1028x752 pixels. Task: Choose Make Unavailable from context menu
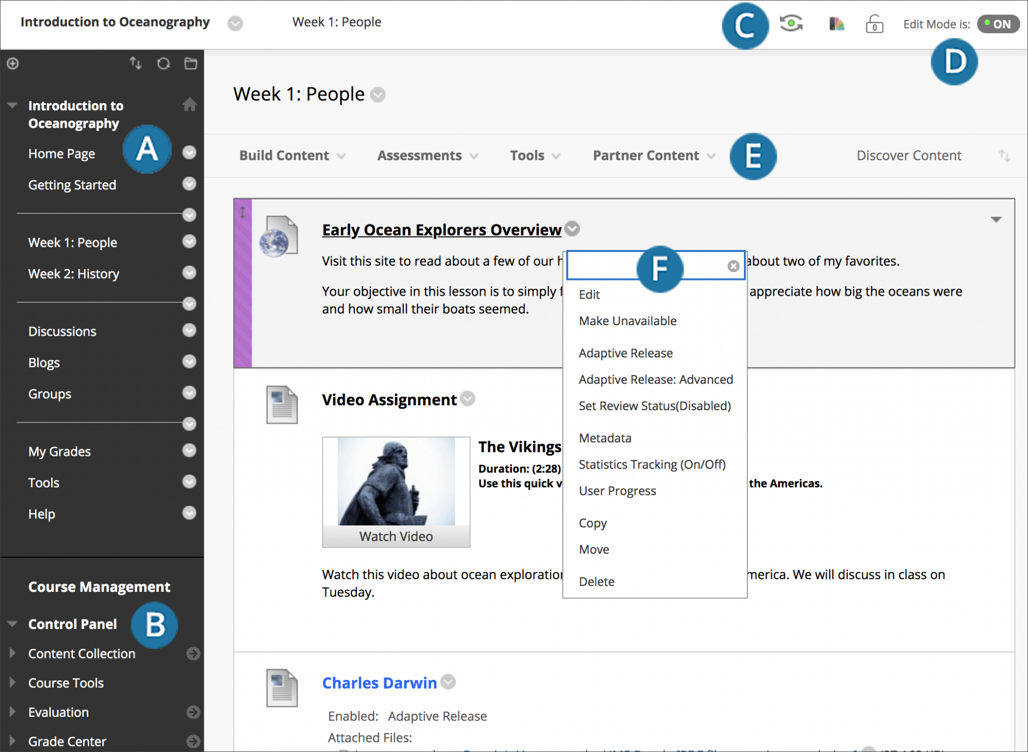pos(627,321)
